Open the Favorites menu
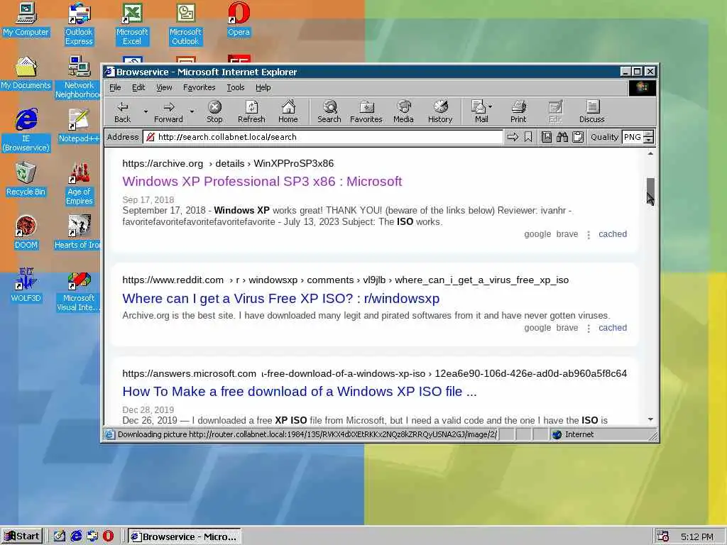727x545 pixels. [199, 87]
